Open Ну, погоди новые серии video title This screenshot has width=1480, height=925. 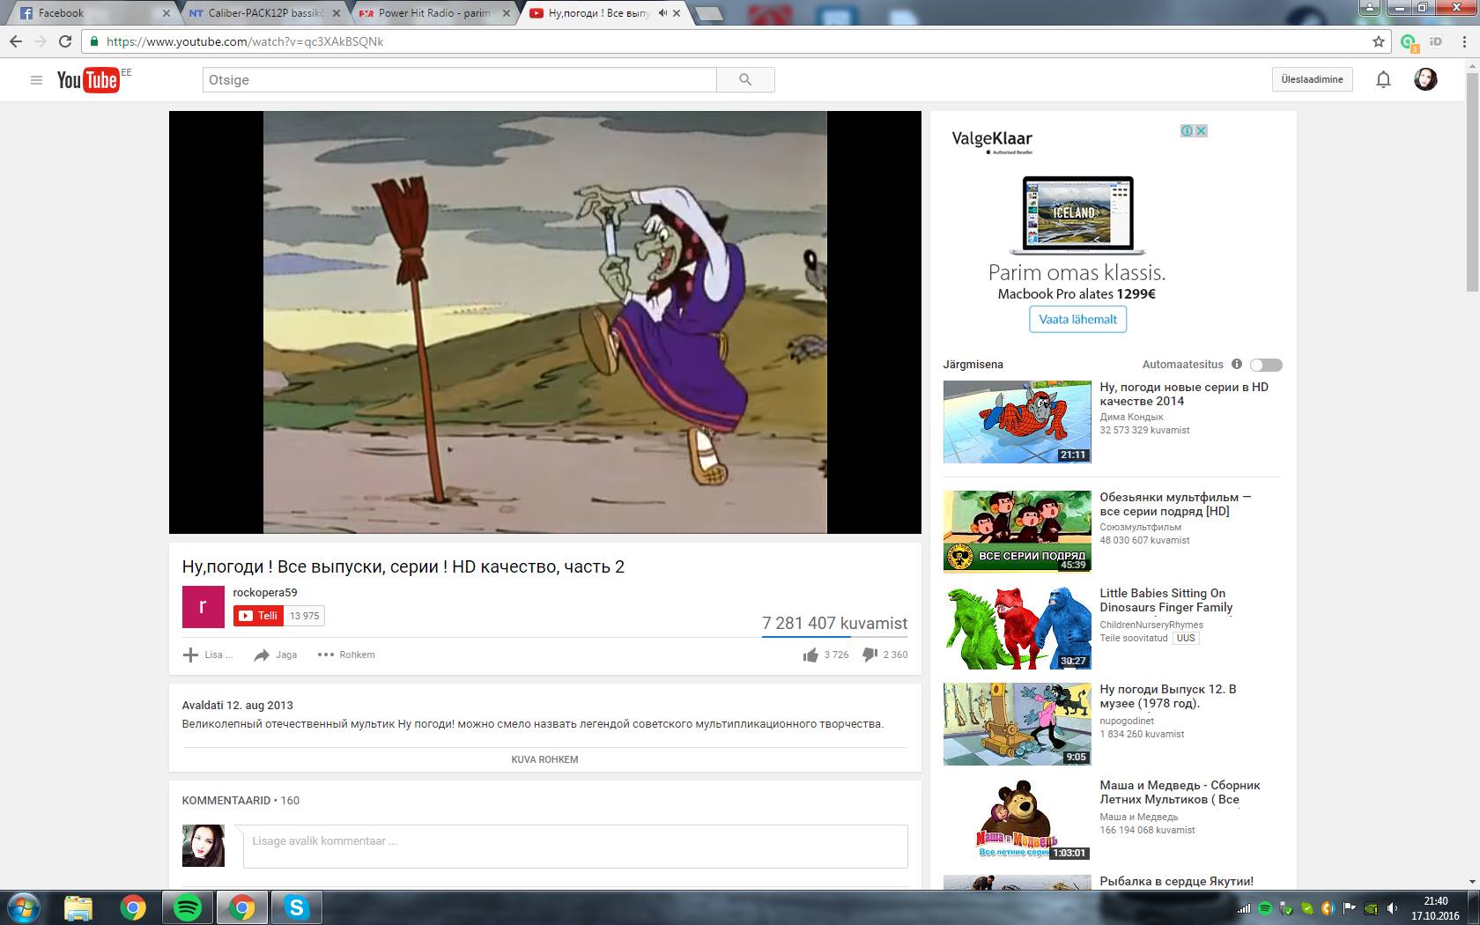click(x=1184, y=394)
